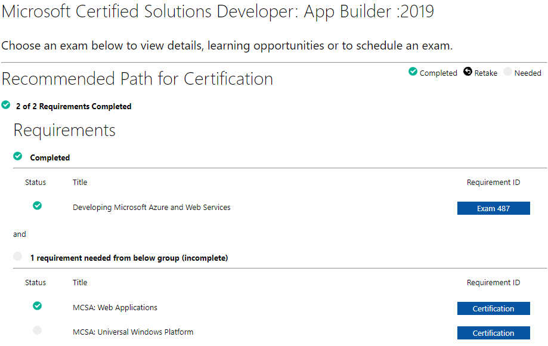Click Title column header above MCSA rows
The height and width of the screenshot is (346, 548).
pyautogui.click(x=80, y=283)
